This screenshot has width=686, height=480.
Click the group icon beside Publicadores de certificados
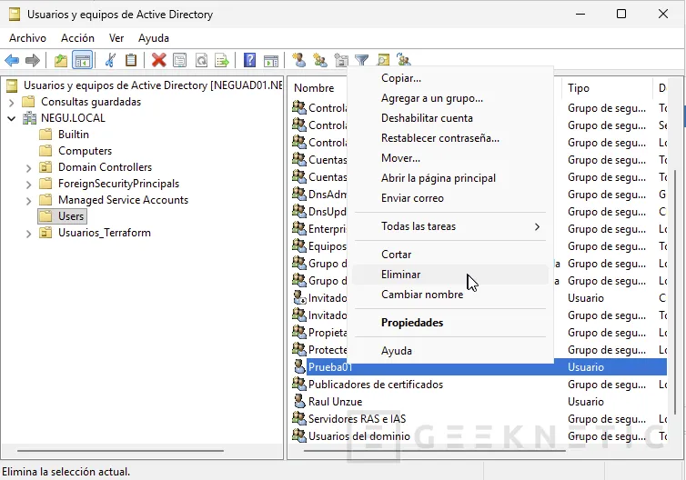click(299, 384)
